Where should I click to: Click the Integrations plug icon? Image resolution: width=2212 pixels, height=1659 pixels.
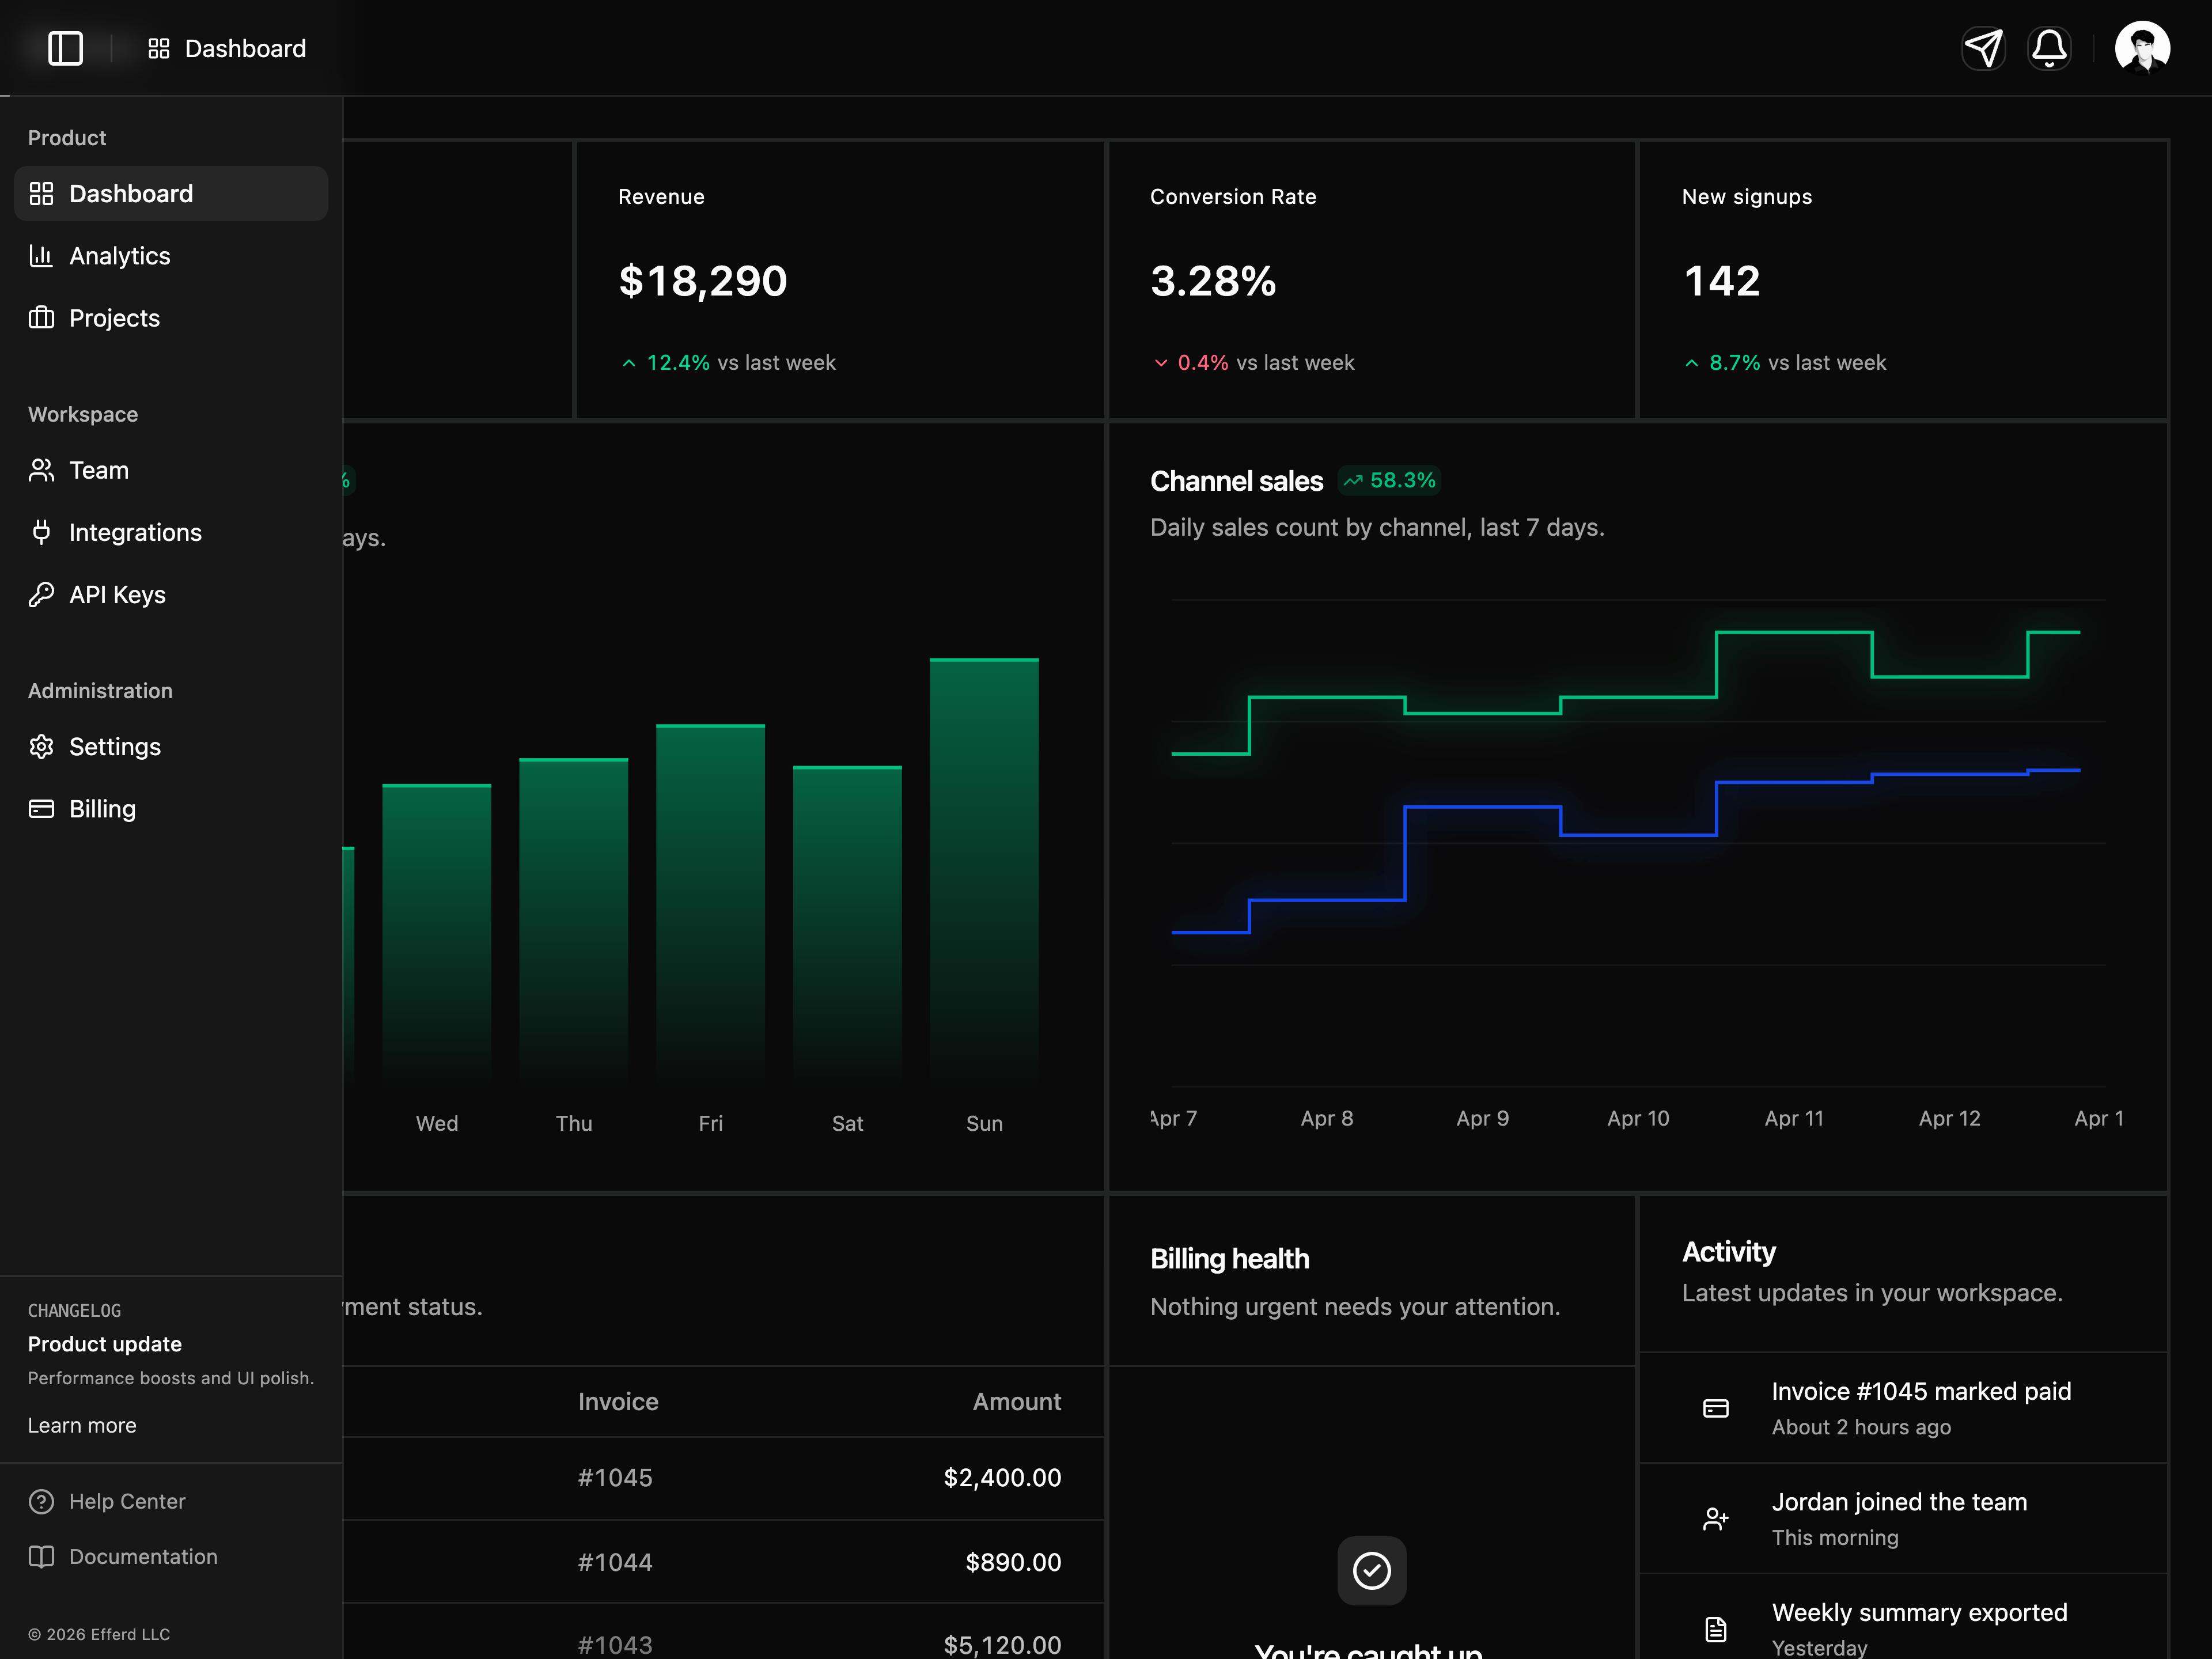coord(41,532)
